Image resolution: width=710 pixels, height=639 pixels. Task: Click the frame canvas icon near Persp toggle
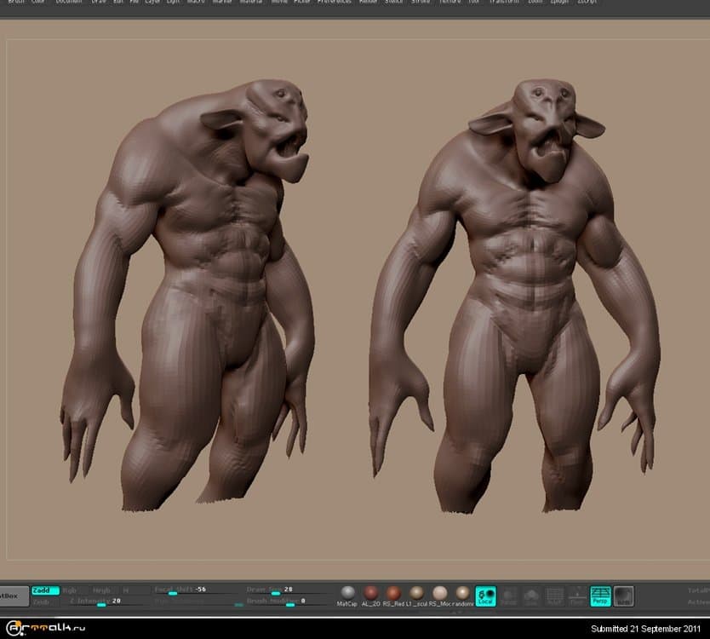click(623, 594)
